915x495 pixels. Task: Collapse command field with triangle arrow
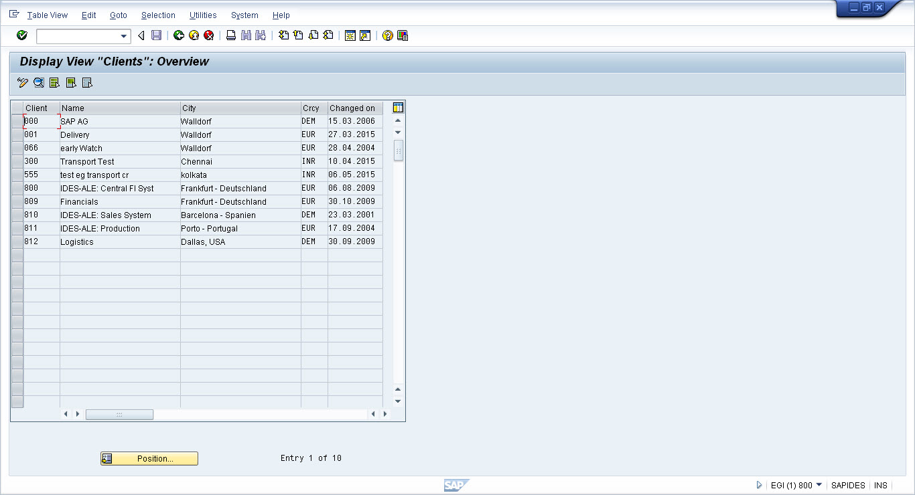[x=141, y=35]
